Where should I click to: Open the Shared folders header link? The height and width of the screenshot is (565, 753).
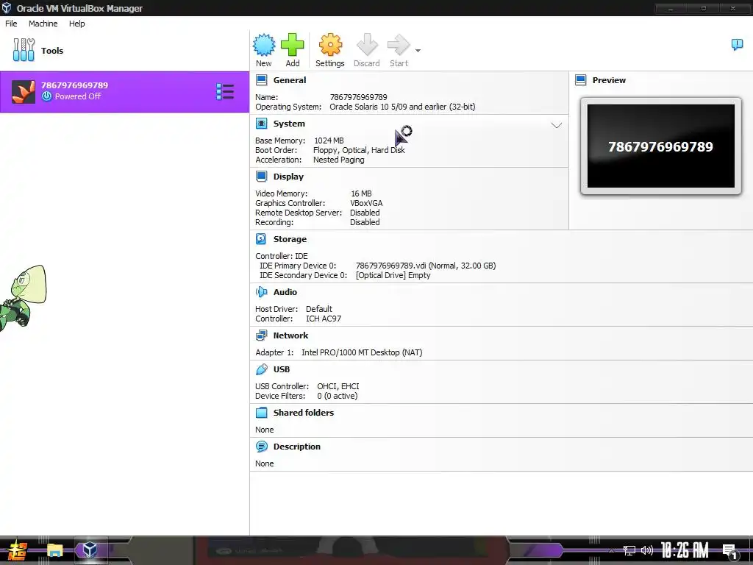coord(304,412)
